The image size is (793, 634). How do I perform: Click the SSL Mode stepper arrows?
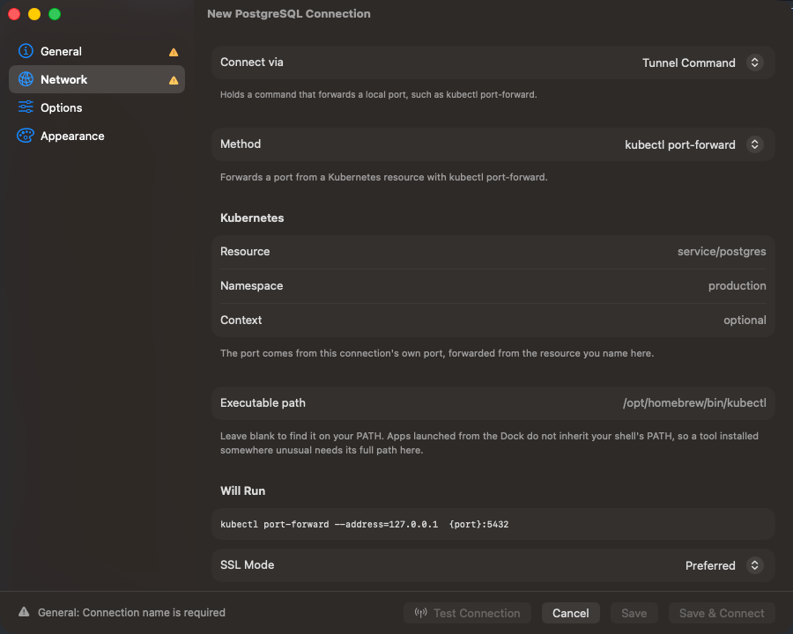pos(754,564)
